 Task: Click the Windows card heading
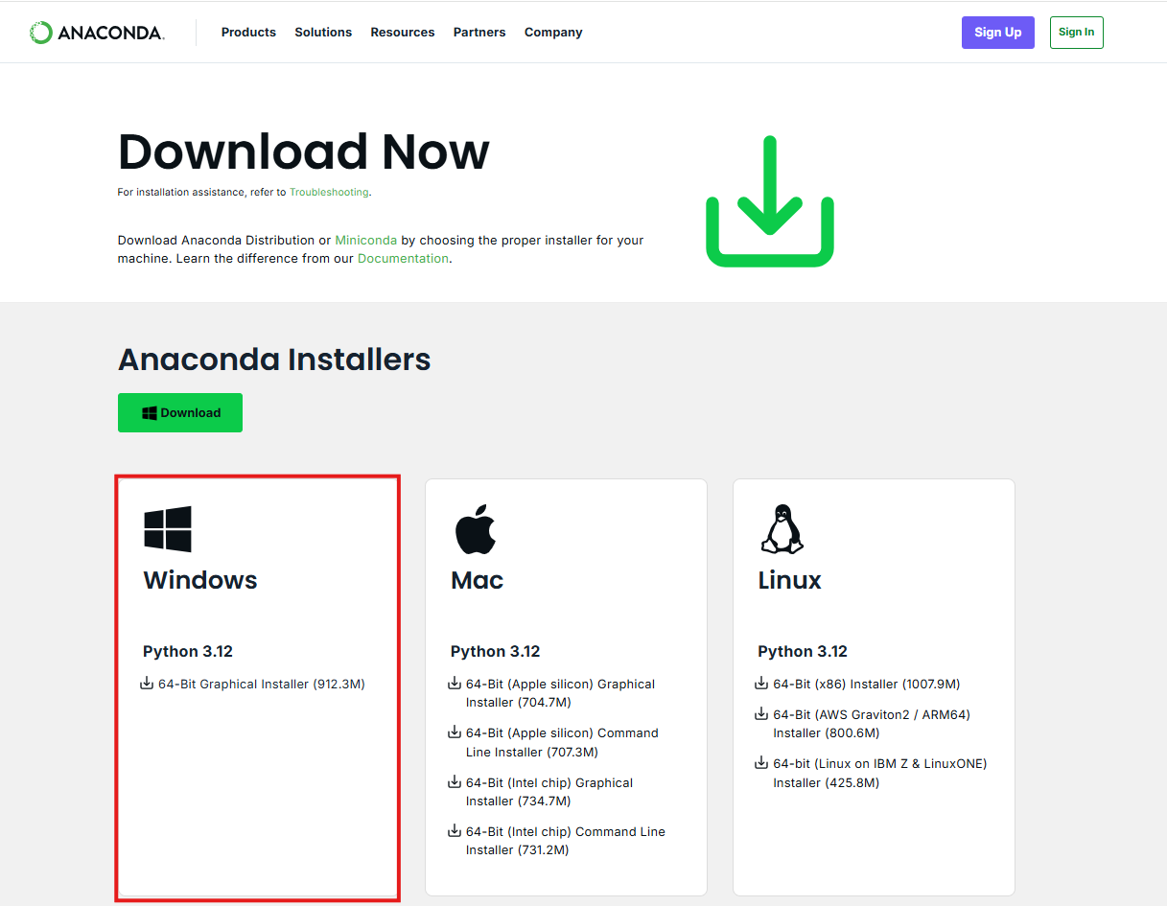200,580
